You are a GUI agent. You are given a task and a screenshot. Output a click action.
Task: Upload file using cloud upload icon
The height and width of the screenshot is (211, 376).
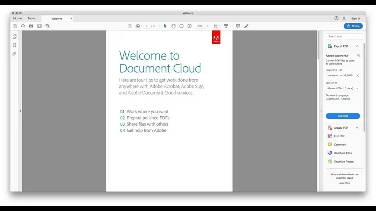point(23,26)
